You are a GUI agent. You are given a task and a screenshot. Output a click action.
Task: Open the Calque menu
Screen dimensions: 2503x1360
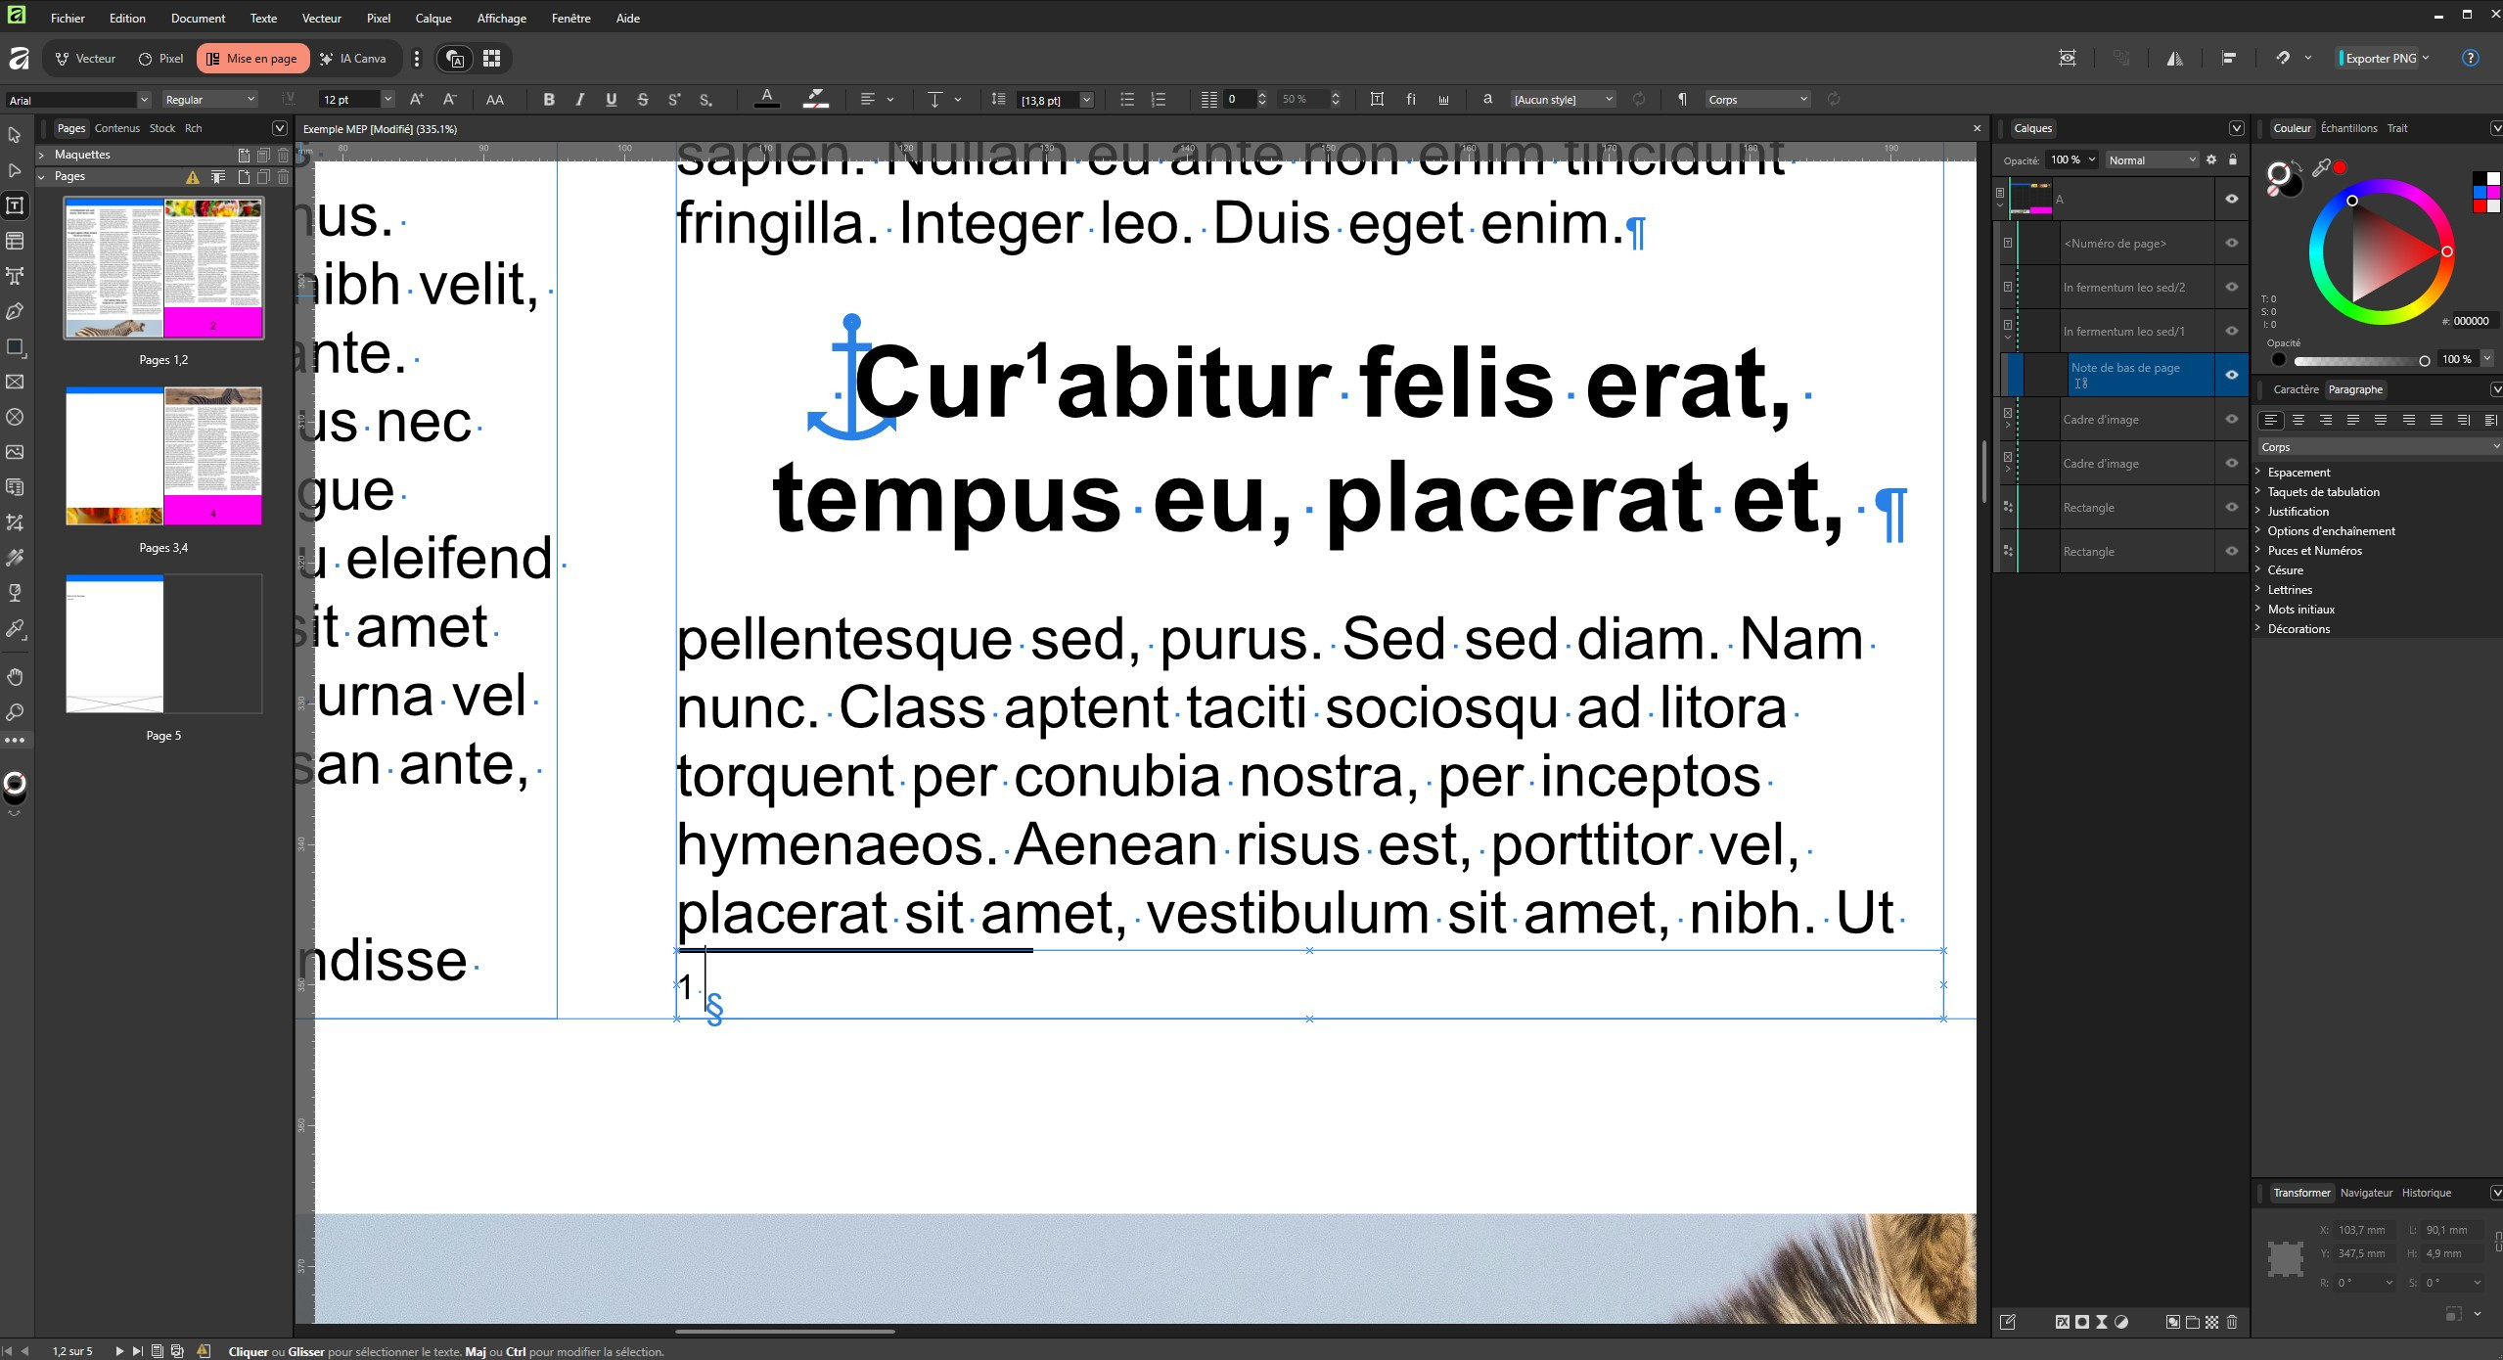(432, 19)
